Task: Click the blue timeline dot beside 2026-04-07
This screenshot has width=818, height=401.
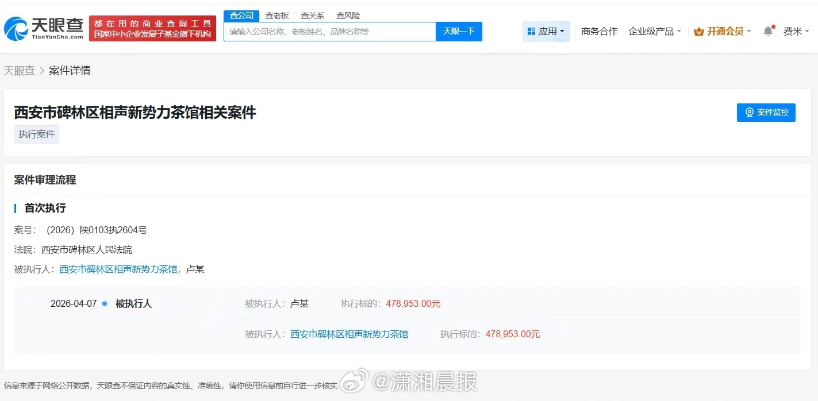Action: (x=105, y=303)
